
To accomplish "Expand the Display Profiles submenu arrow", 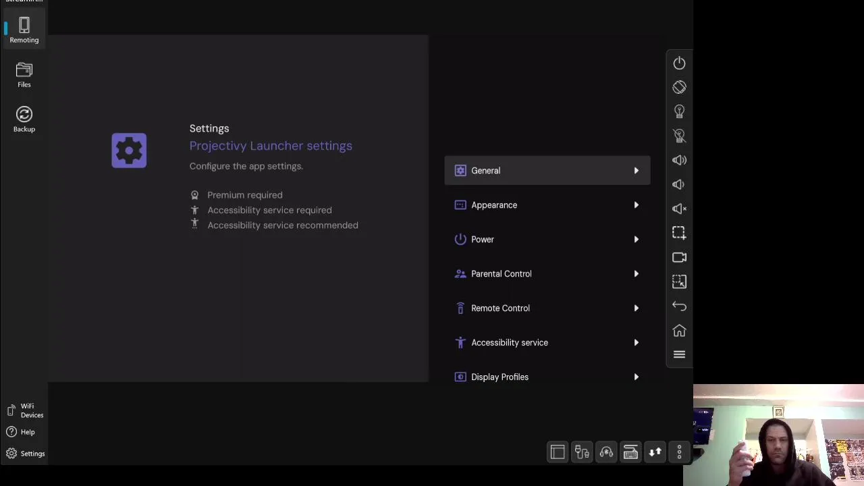I will tap(636, 377).
